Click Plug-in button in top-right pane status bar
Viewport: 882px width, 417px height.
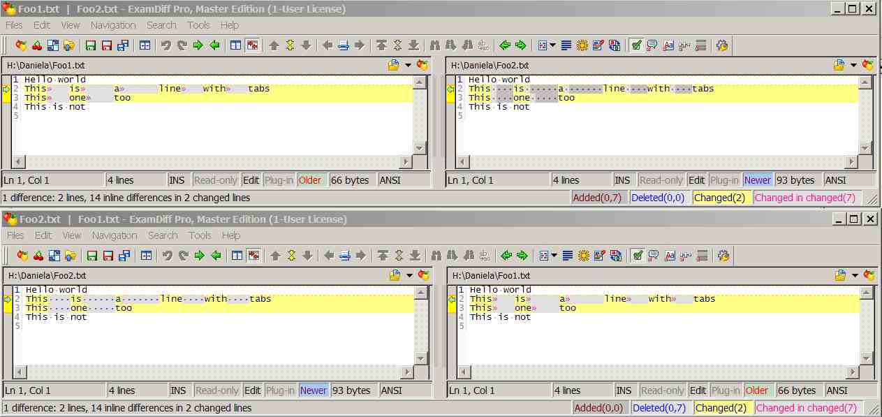pyautogui.click(x=724, y=180)
